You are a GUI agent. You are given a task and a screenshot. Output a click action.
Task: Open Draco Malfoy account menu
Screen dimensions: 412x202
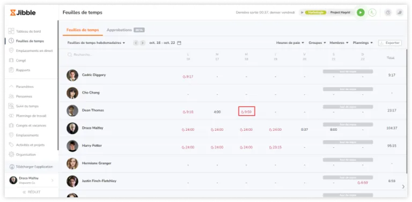(x=31, y=180)
